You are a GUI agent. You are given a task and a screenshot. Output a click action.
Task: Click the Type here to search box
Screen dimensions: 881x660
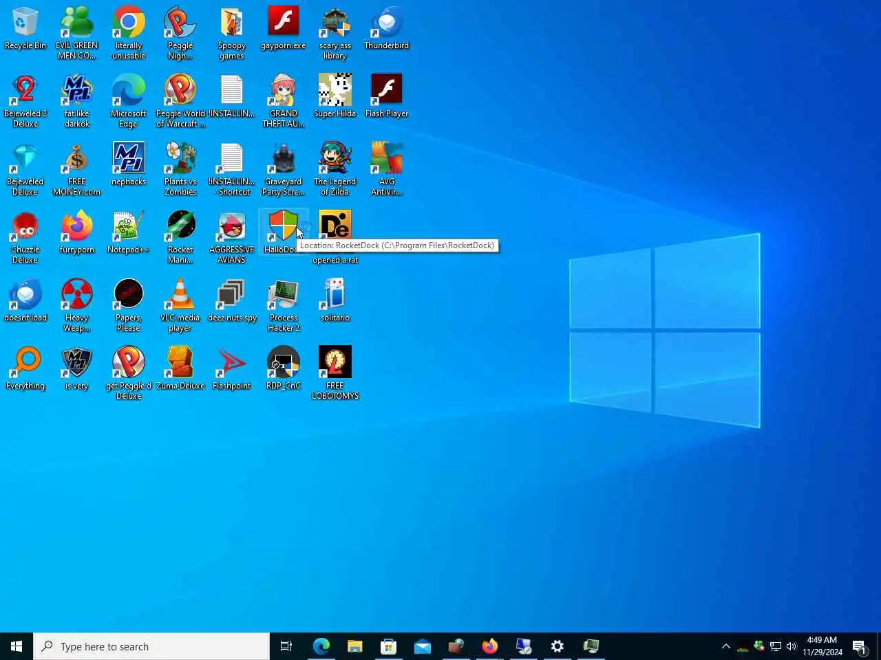point(151,646)
